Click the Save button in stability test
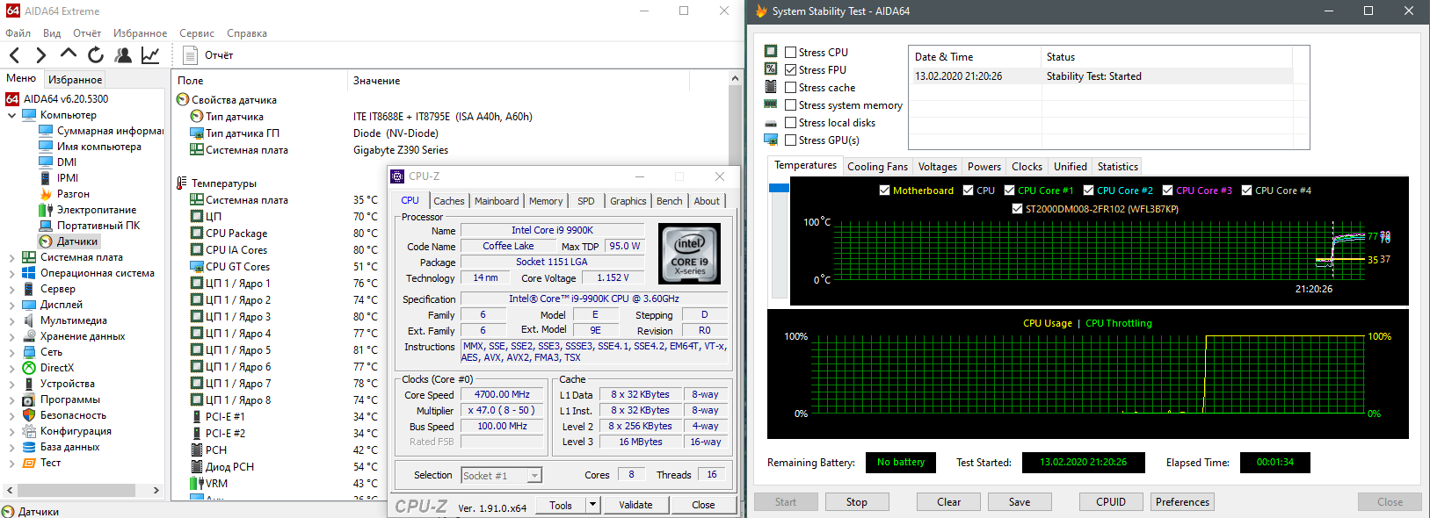The image size is (1430, 518). pos(1020,502)
